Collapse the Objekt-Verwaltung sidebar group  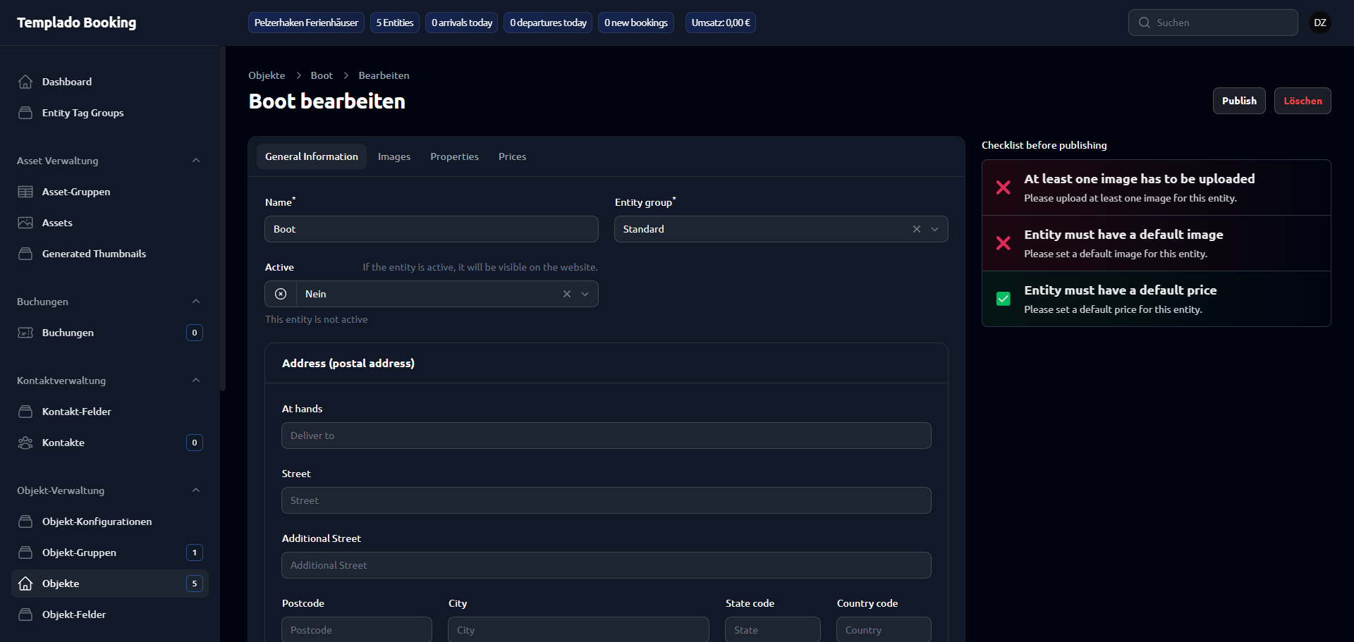196,490
